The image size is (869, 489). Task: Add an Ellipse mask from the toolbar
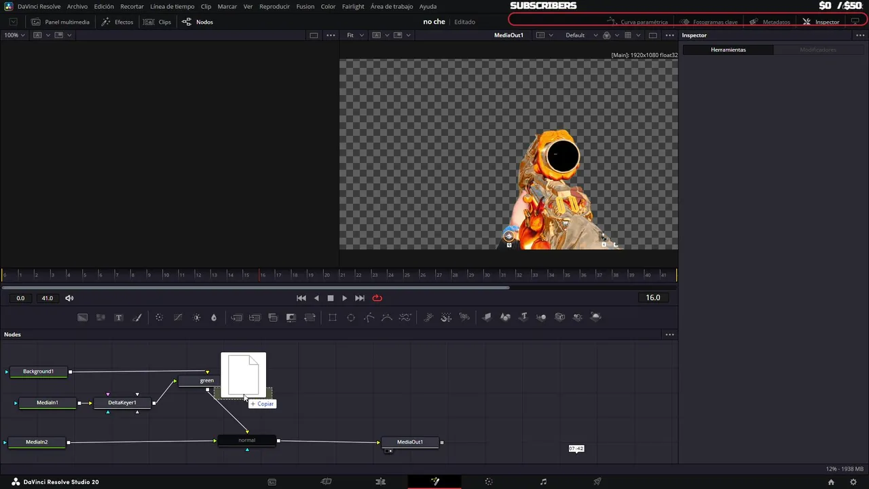coord(351,317)
